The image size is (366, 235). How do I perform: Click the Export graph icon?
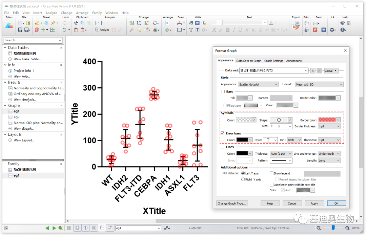pyautogui.click(x=296, y=26)
